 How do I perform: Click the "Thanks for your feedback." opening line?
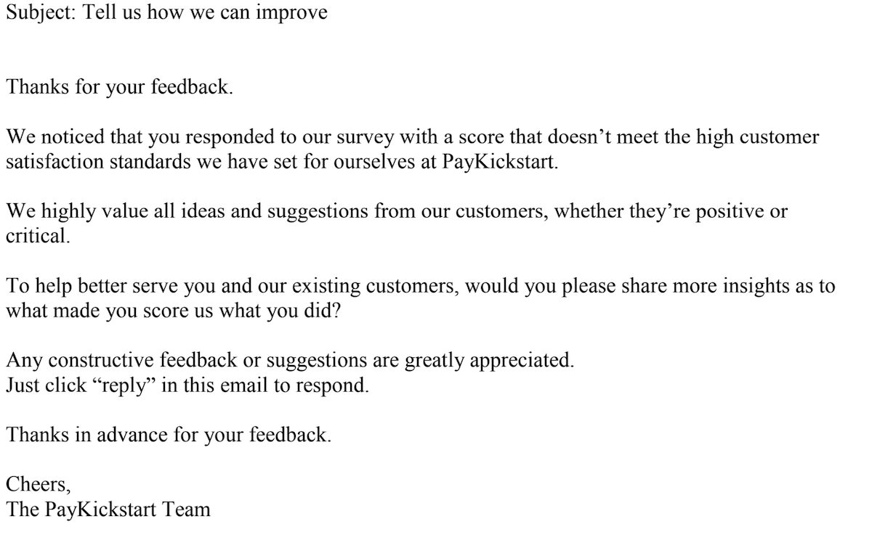120,89
